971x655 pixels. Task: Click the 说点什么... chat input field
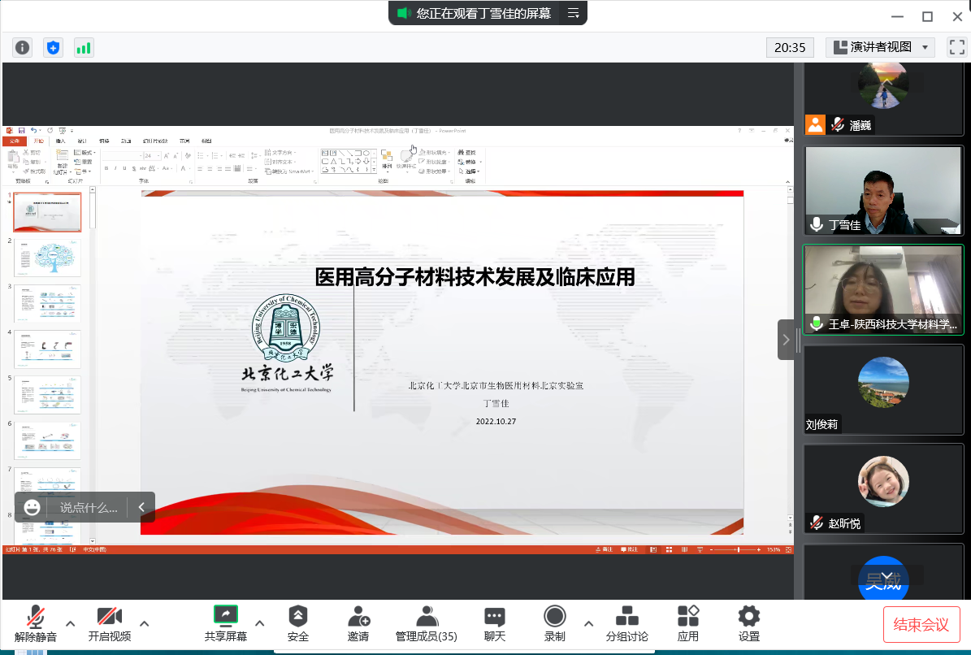click(89, 507)
